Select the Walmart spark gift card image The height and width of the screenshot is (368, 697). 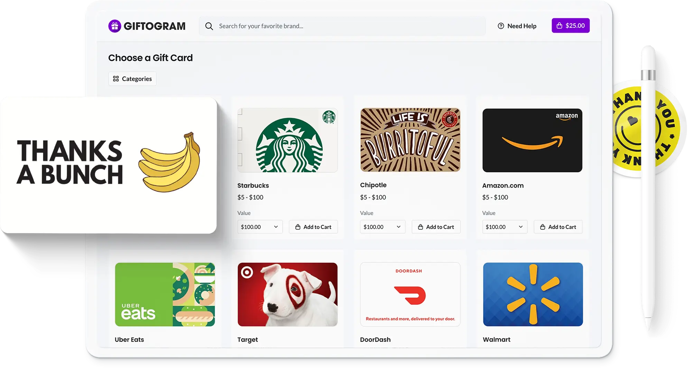pyautogui.click(x=533, y=295)
